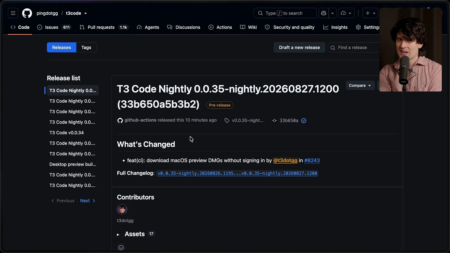450x253 pixels.
Task: Open the Agents tab
Action: [x=148, y=27]
